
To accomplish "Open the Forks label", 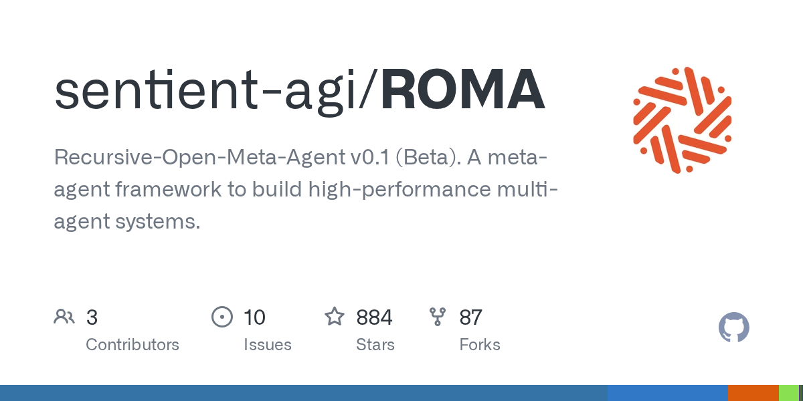I will click(480, 345).
